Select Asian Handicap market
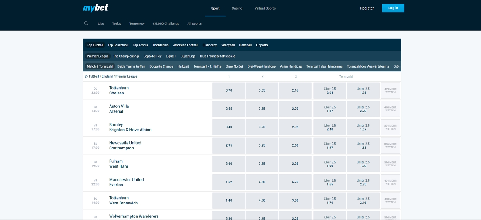 tap(291, 66)
